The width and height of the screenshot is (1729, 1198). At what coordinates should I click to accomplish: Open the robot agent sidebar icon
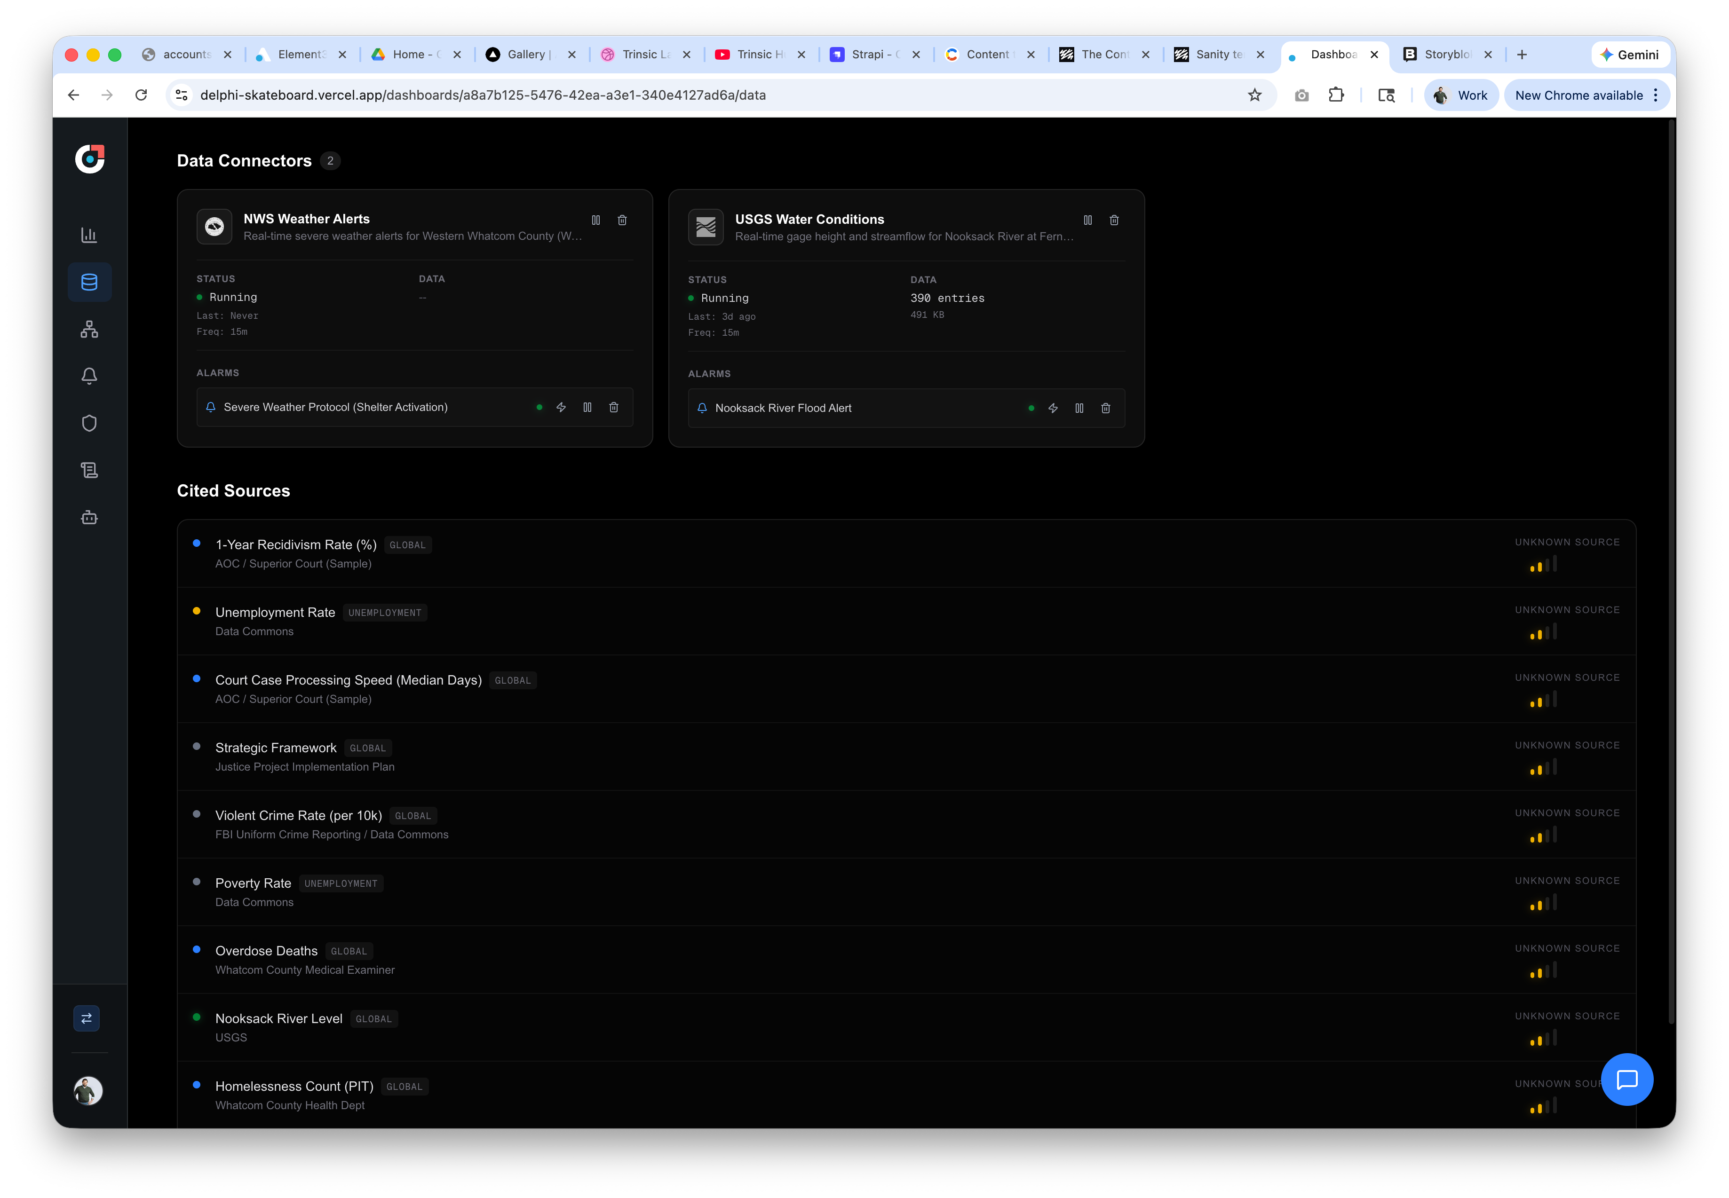click(89, 517)
